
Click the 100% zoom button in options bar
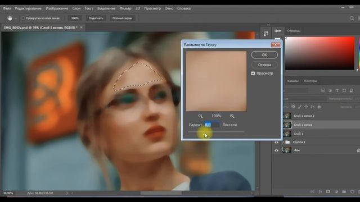(75, 18)
